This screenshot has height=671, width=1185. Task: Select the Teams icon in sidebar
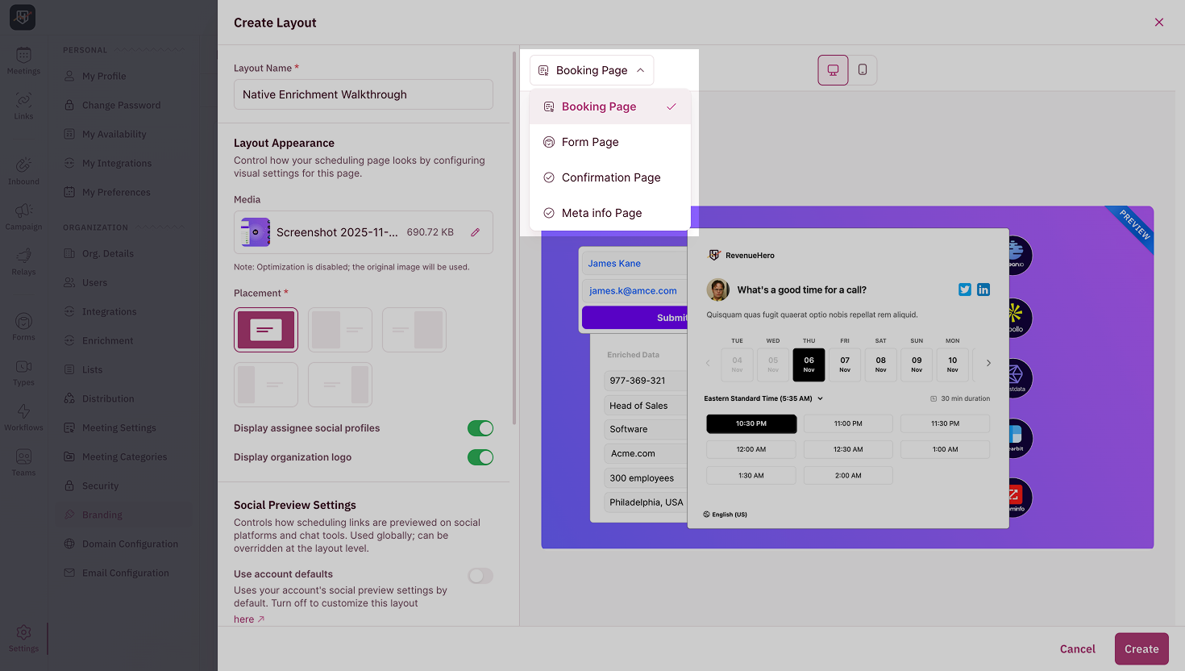click(x=23, y=459)
